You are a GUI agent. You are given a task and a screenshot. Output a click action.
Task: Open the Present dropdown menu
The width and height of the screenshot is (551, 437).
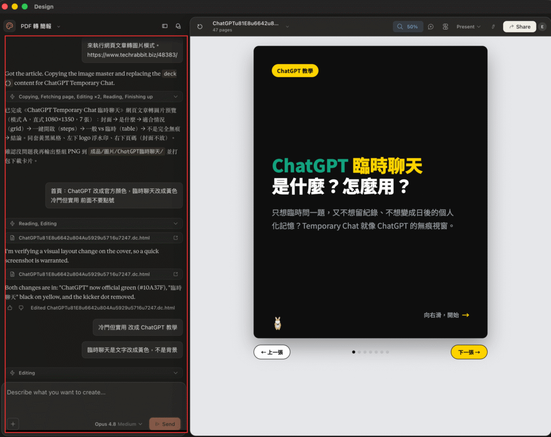pyautogui.click(x=469, y=27)
